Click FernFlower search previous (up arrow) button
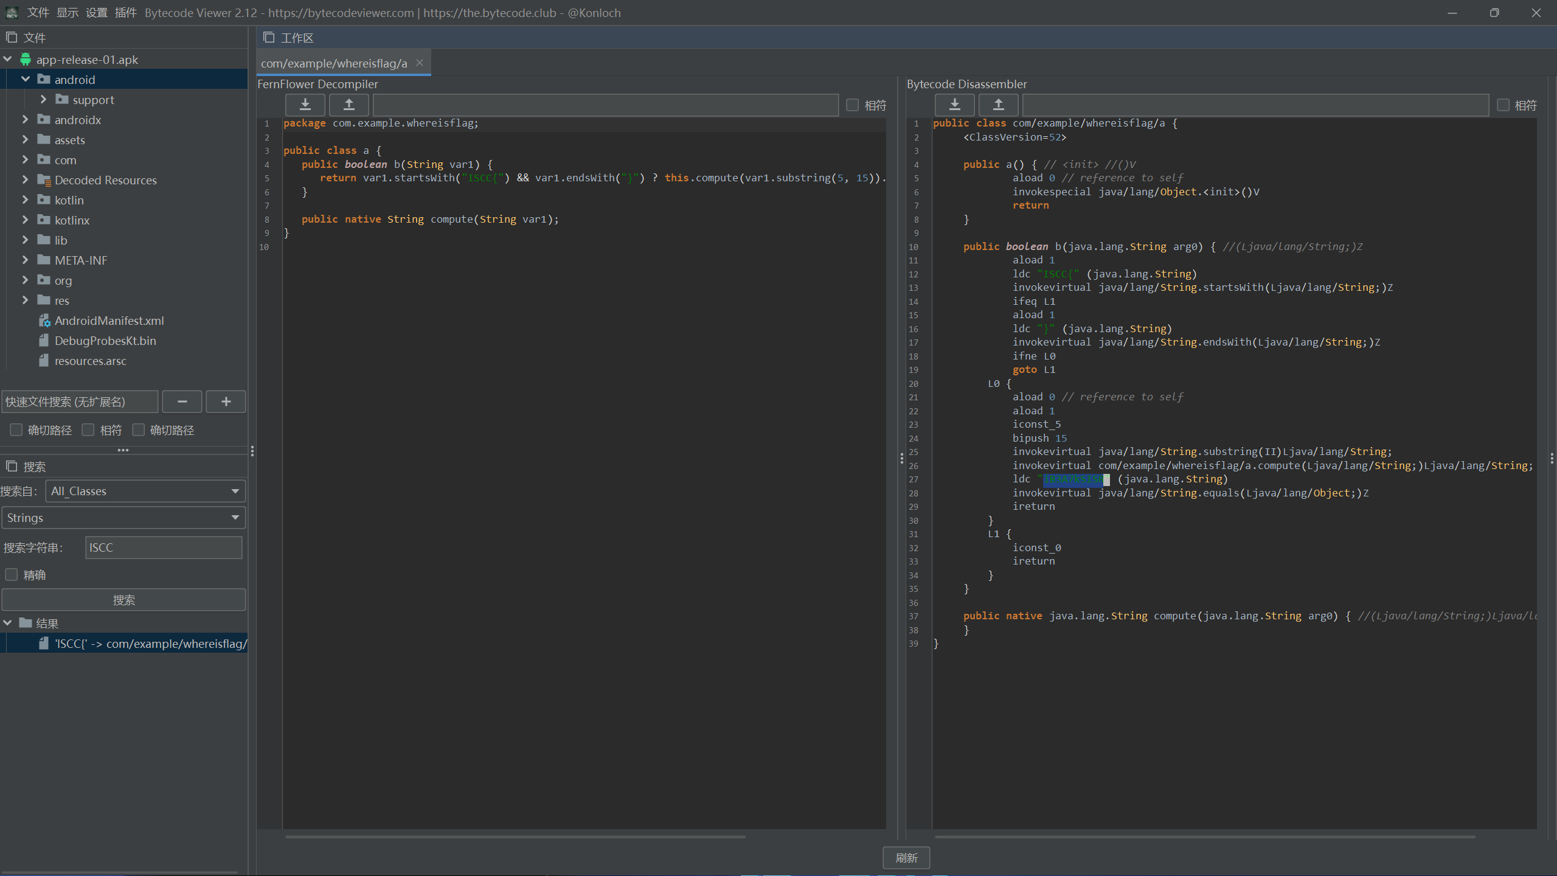1557x876 pixels. point(349,105)
